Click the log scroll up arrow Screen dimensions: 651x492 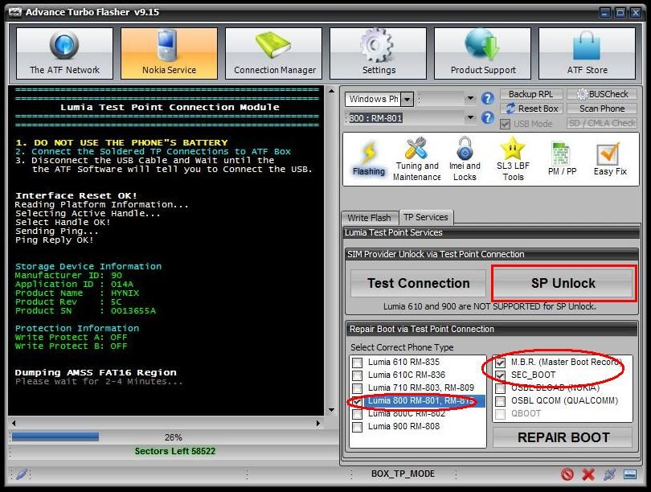point(331,91)
